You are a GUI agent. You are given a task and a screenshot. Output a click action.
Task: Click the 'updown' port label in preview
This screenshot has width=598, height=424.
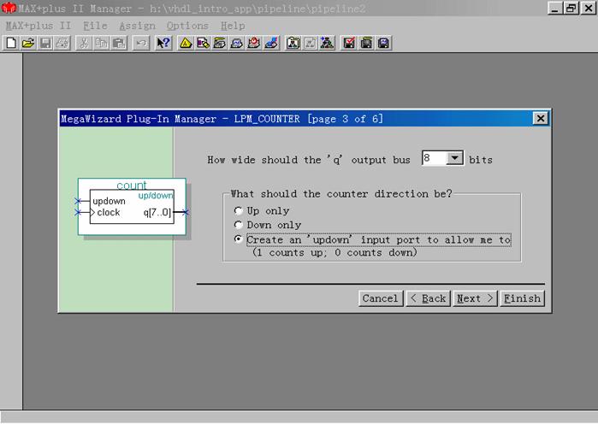[x=109, y=201]
